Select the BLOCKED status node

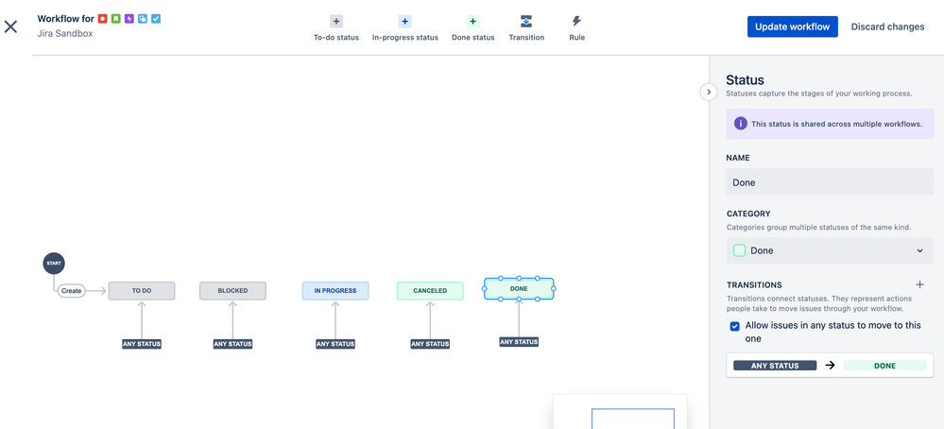pyautogui.click(x=232, y=291)
